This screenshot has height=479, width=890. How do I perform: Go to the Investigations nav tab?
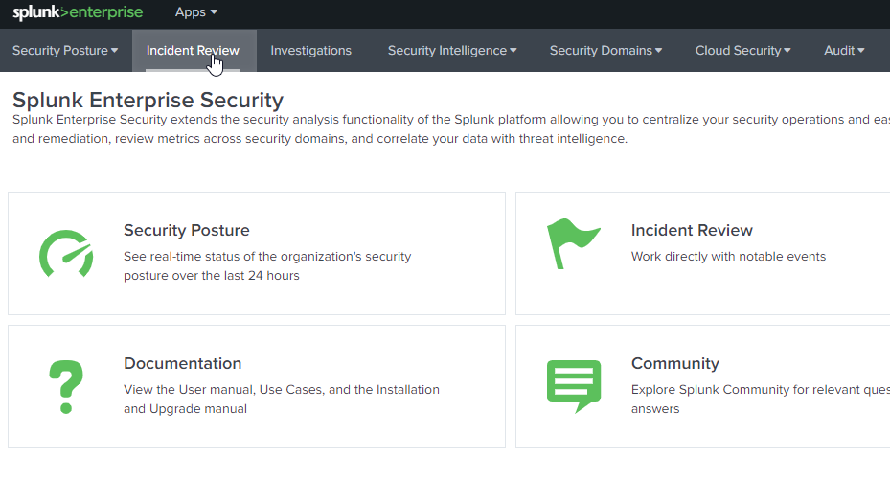[311, 51]
